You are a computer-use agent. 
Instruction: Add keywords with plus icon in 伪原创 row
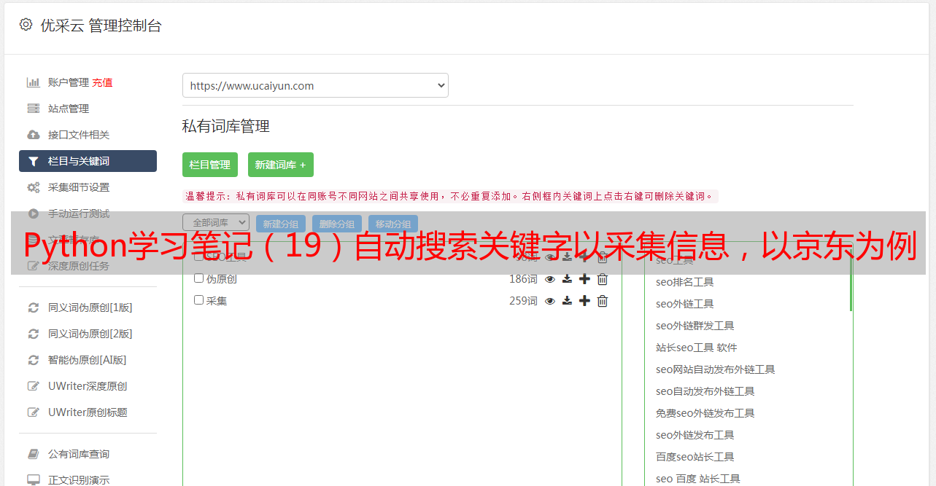[x=584, y=279]
